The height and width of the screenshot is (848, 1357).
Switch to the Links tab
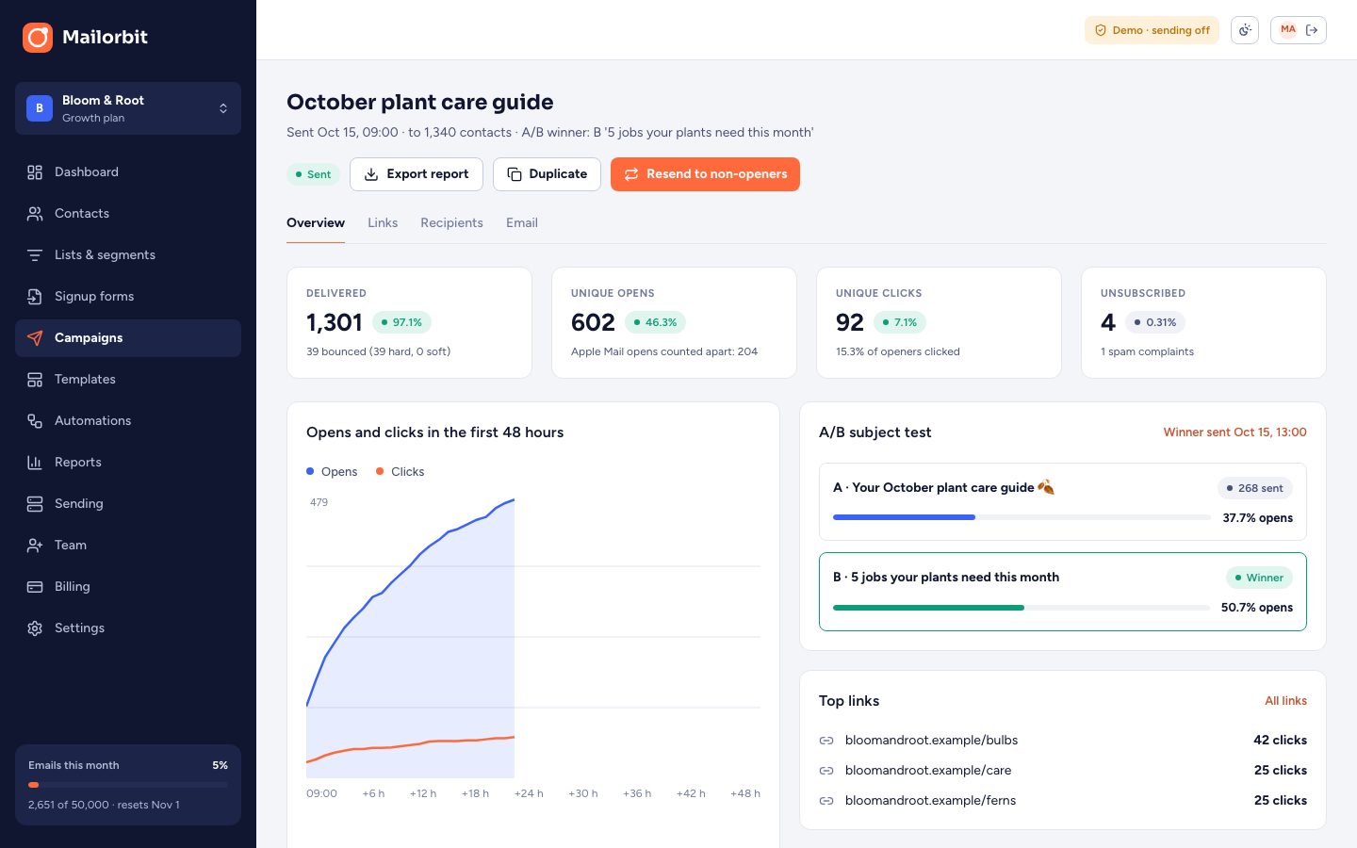[x=383, y=223]
